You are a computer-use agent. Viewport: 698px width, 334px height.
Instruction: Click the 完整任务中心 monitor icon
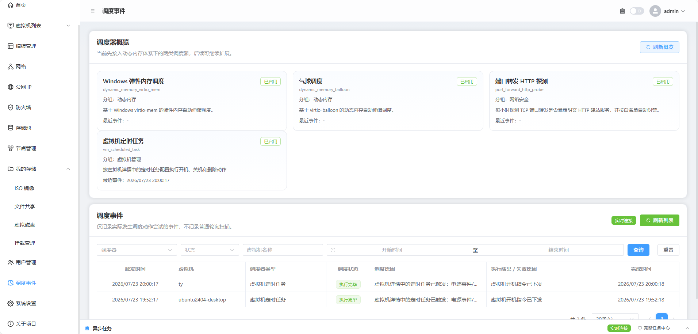tap(640, 328)
